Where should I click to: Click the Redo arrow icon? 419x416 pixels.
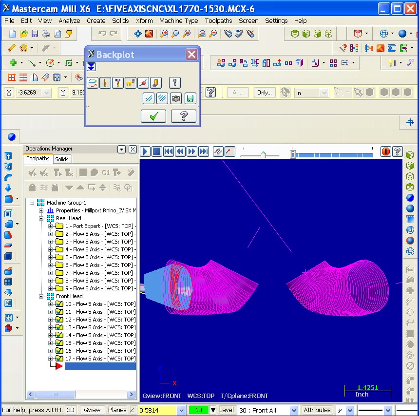click(114, 34)
